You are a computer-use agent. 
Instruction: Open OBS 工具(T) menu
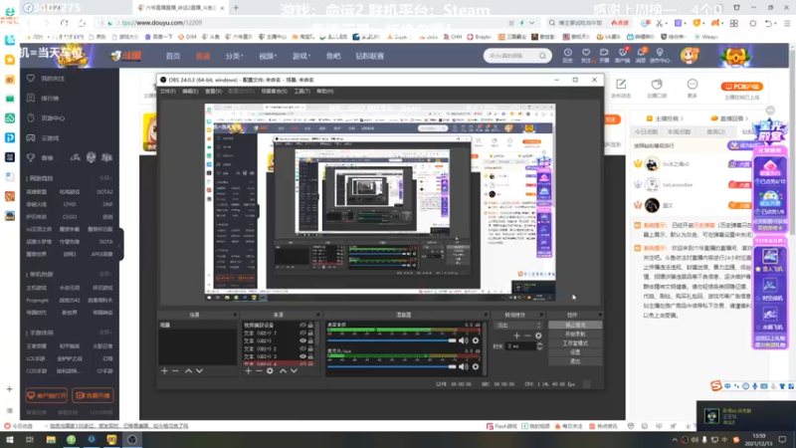302,92
